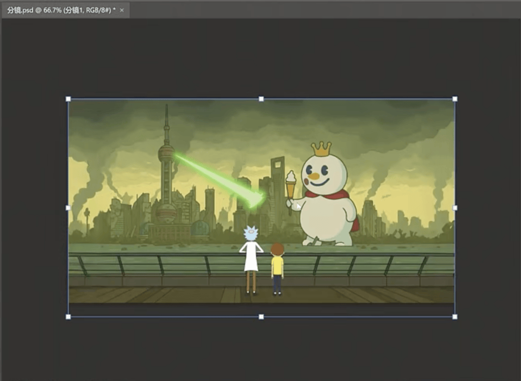Click the top-right transform corner handle
The width and height of the screenshot is (521, 381).
(x=455, y=99)
